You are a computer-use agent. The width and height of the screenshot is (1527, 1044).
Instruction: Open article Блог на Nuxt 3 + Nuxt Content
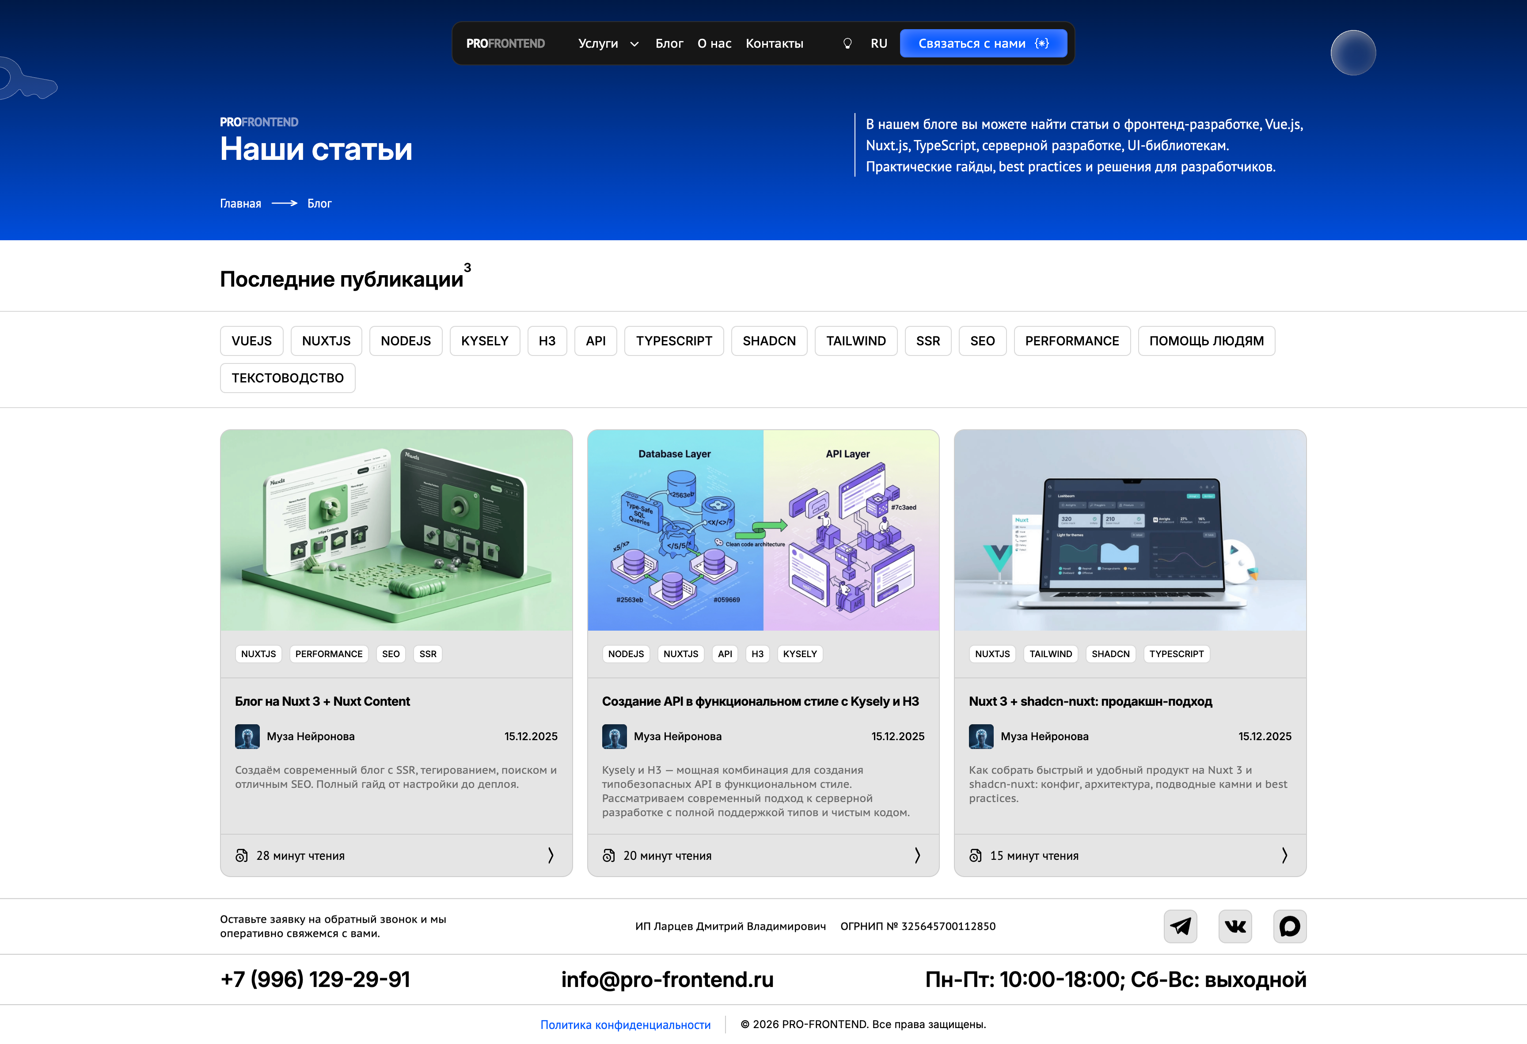[x=322, y=701]
